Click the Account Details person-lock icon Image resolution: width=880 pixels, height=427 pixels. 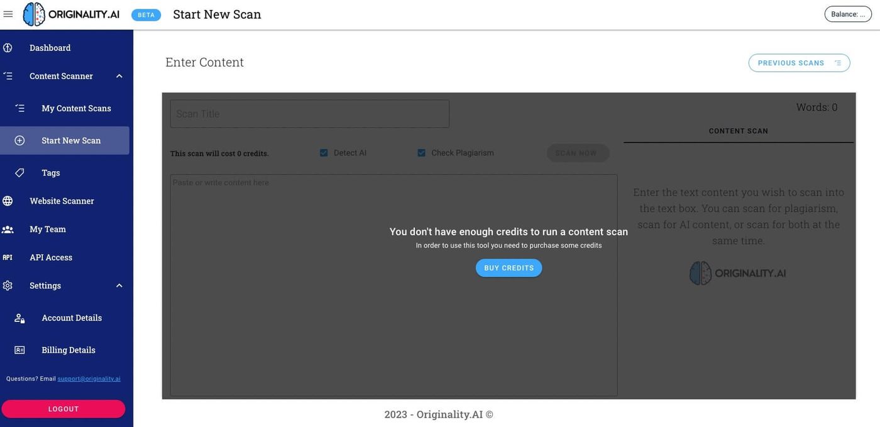[19, 318]
